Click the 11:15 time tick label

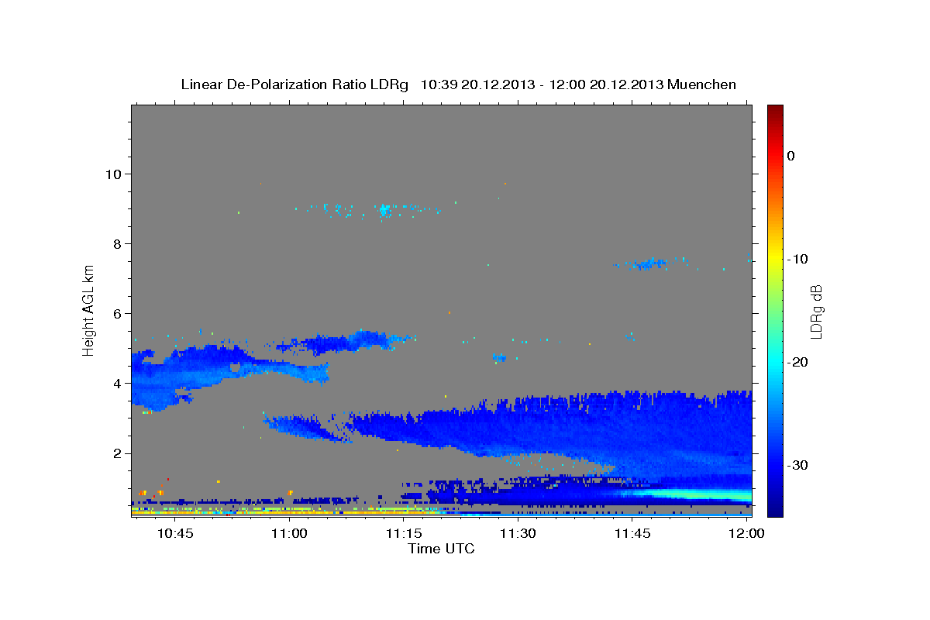[x=404, y=534]
